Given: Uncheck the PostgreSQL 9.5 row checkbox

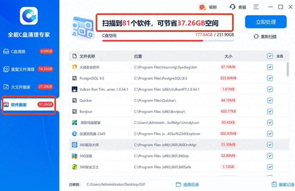Looking at the screenshot, I should (x=270, y=78).
